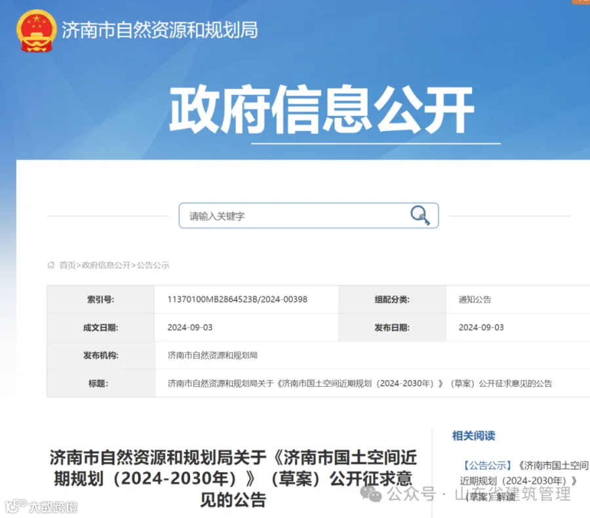Click 相关阅读 sidebar heading

473,436
